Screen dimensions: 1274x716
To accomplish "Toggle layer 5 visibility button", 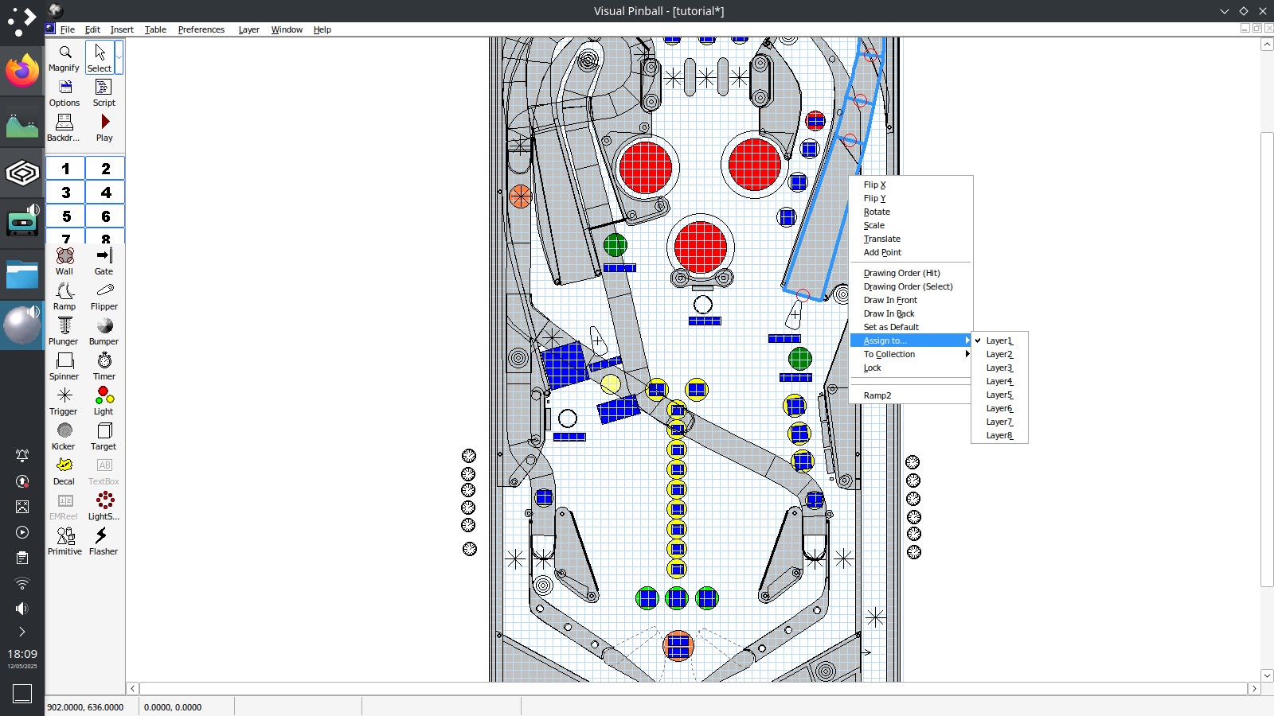I will click(x=65, y=216).
